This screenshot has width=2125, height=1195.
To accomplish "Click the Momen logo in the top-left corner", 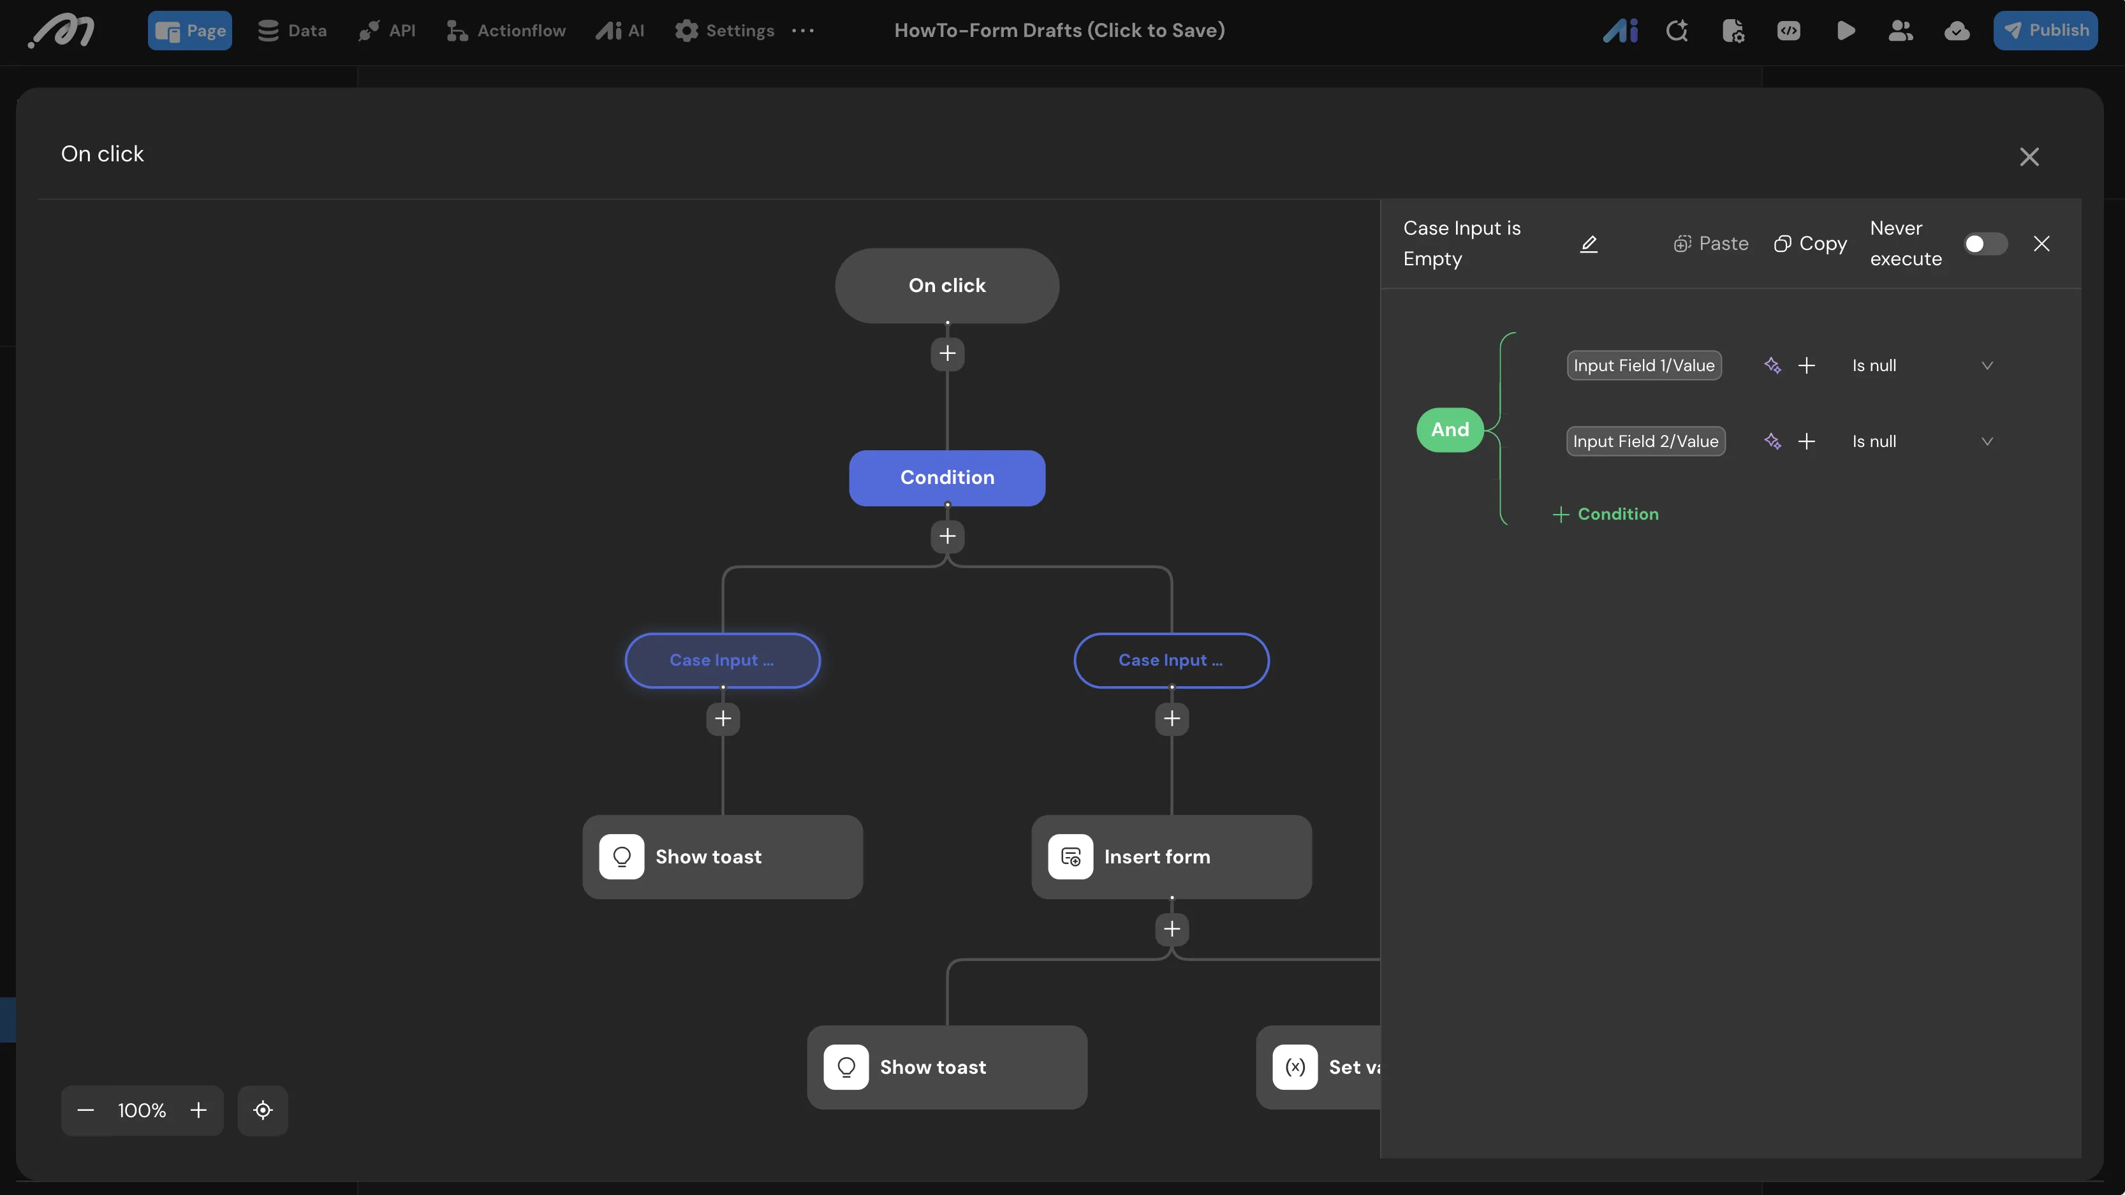I will (61, 31).
